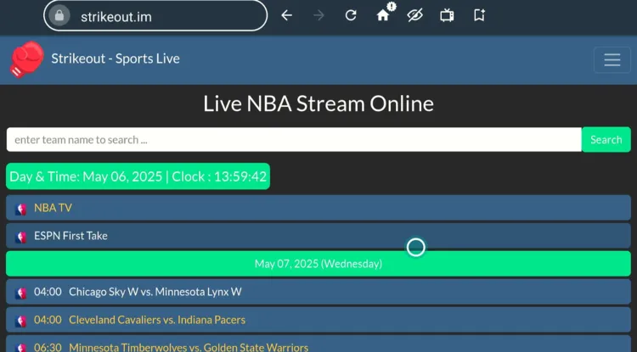Click the Live NBA Stream Online heading

(318, 103)
